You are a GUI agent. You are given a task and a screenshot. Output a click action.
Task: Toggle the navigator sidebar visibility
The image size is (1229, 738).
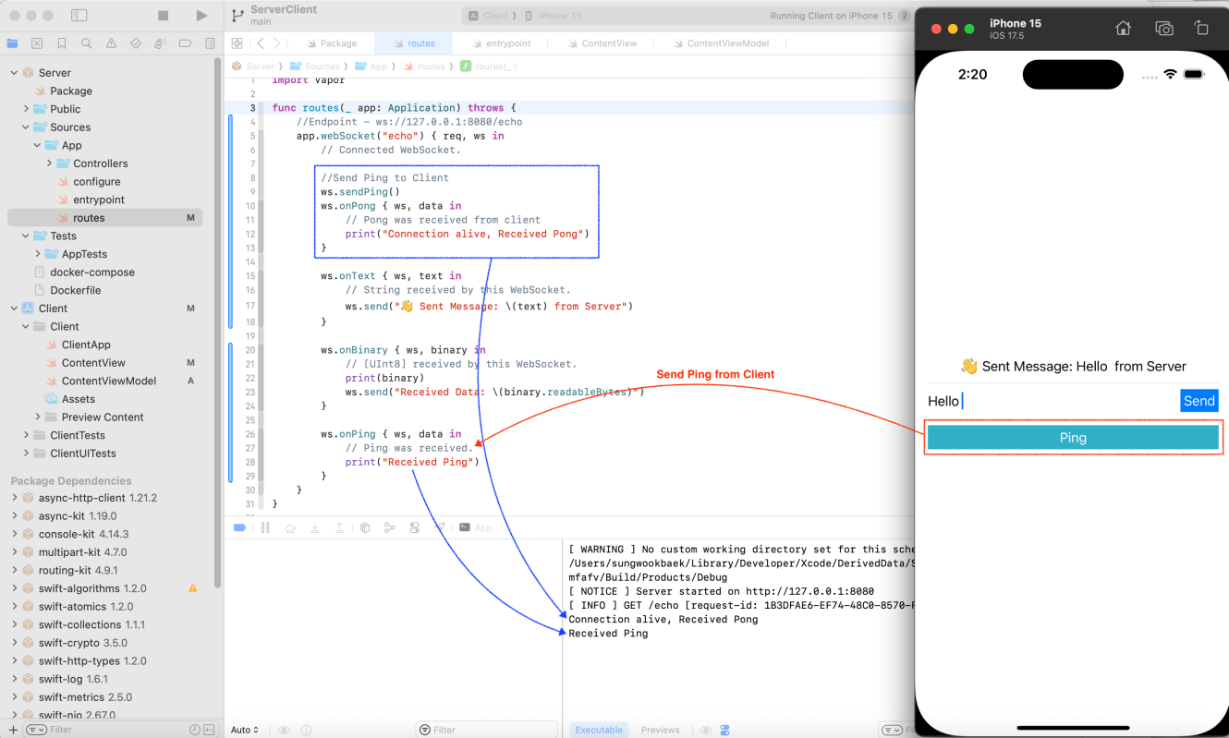pyautogui.click(x=79, y=16)
